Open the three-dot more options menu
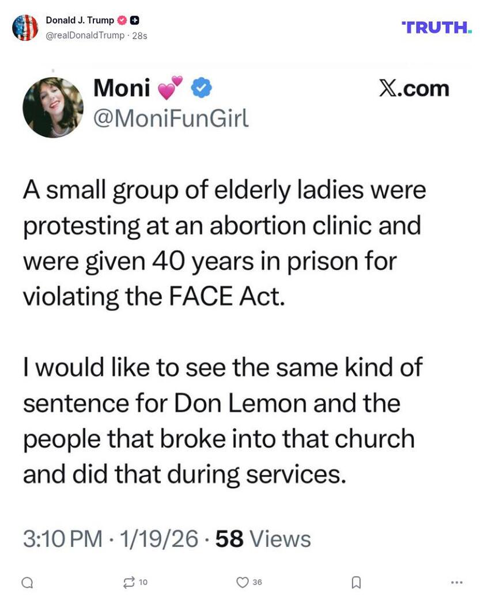484x604 pixels. (x=457, y=583)
